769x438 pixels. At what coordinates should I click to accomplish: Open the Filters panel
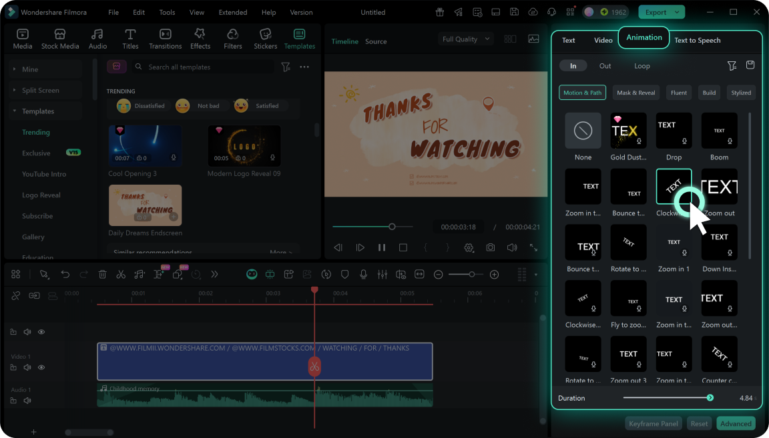[232, 39]
